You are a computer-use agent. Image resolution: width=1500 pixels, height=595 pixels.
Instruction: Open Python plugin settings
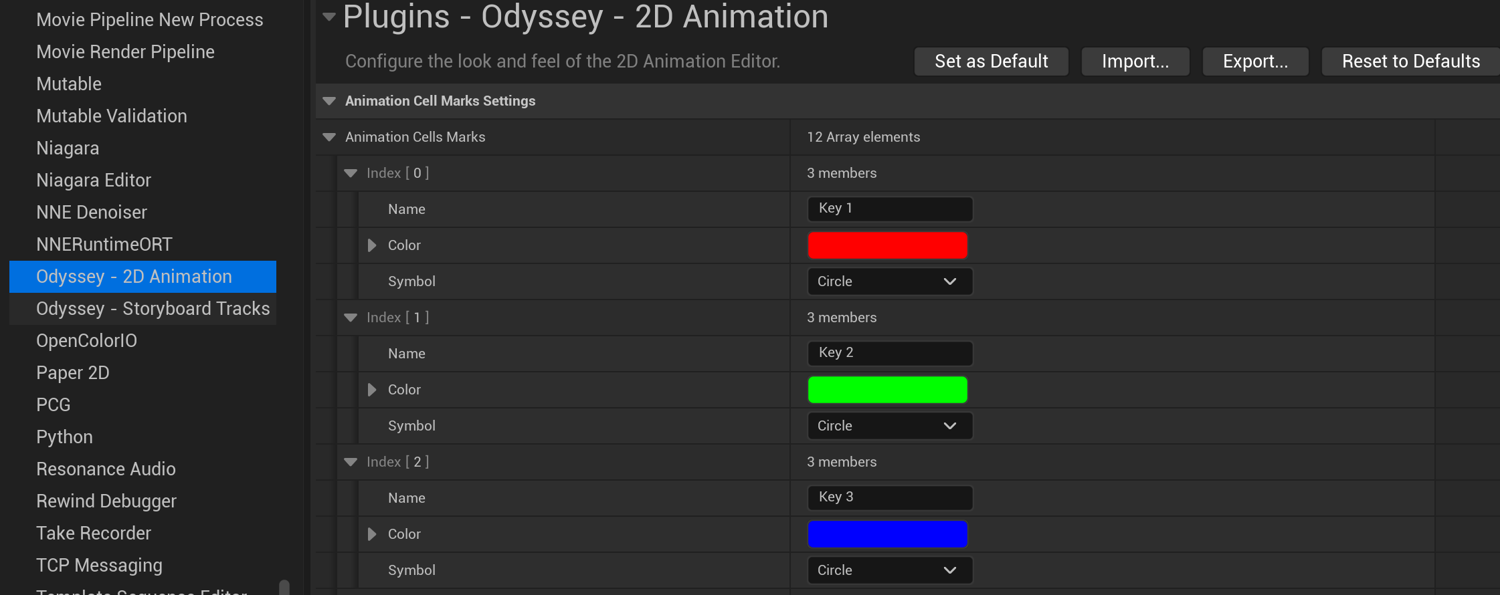pos(65,437)
